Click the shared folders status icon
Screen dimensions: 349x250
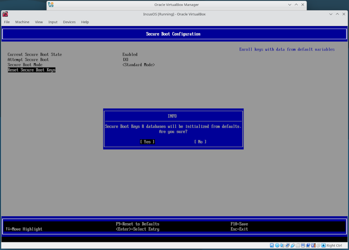pos(298,245)
